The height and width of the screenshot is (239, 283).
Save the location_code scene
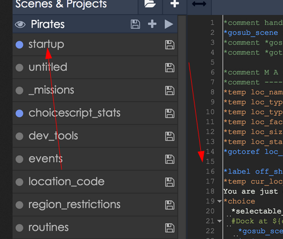tap(169, 182)
